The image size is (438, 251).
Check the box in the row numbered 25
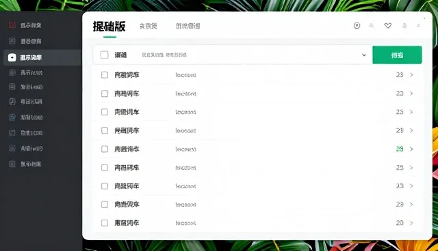105,112
